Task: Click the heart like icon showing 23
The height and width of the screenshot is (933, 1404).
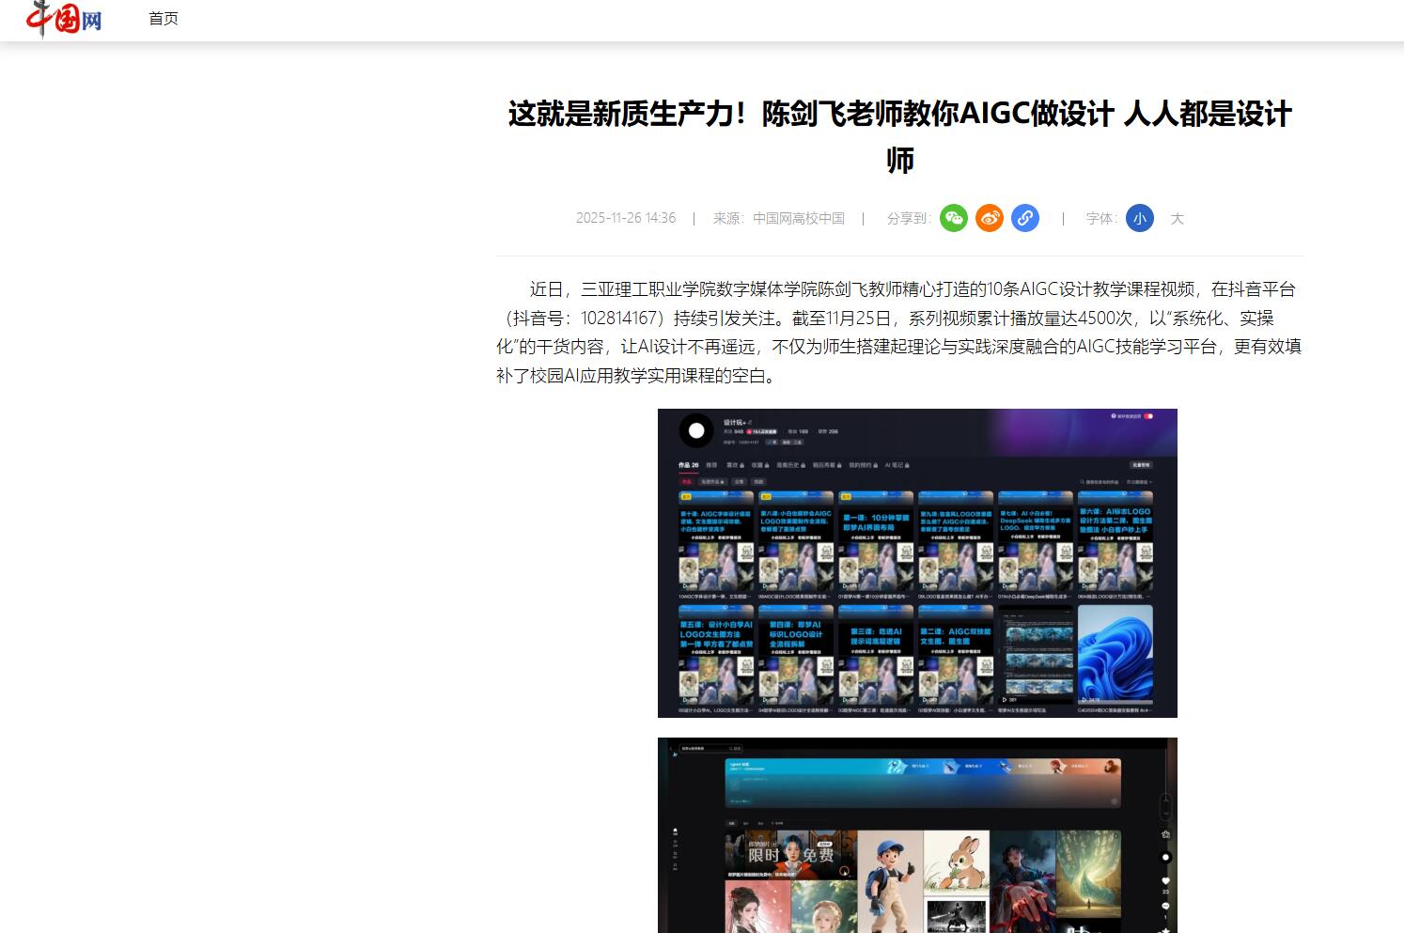Action: (1165, 880)
